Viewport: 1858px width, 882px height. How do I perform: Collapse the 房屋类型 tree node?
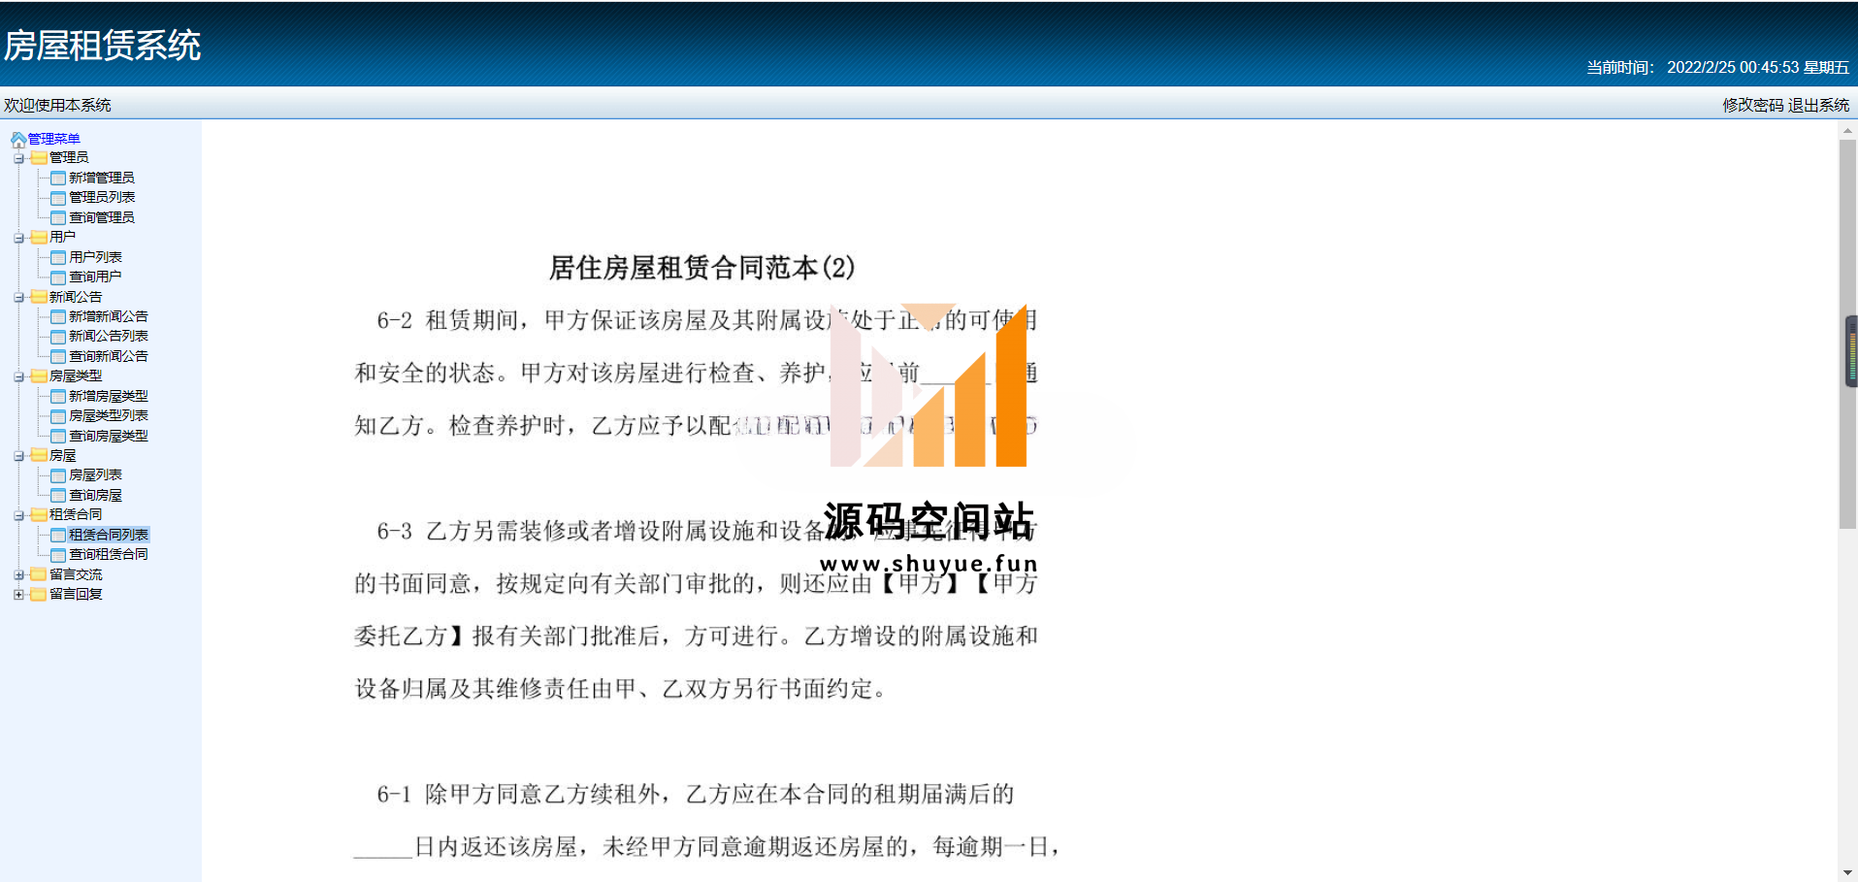click(18, 376)
